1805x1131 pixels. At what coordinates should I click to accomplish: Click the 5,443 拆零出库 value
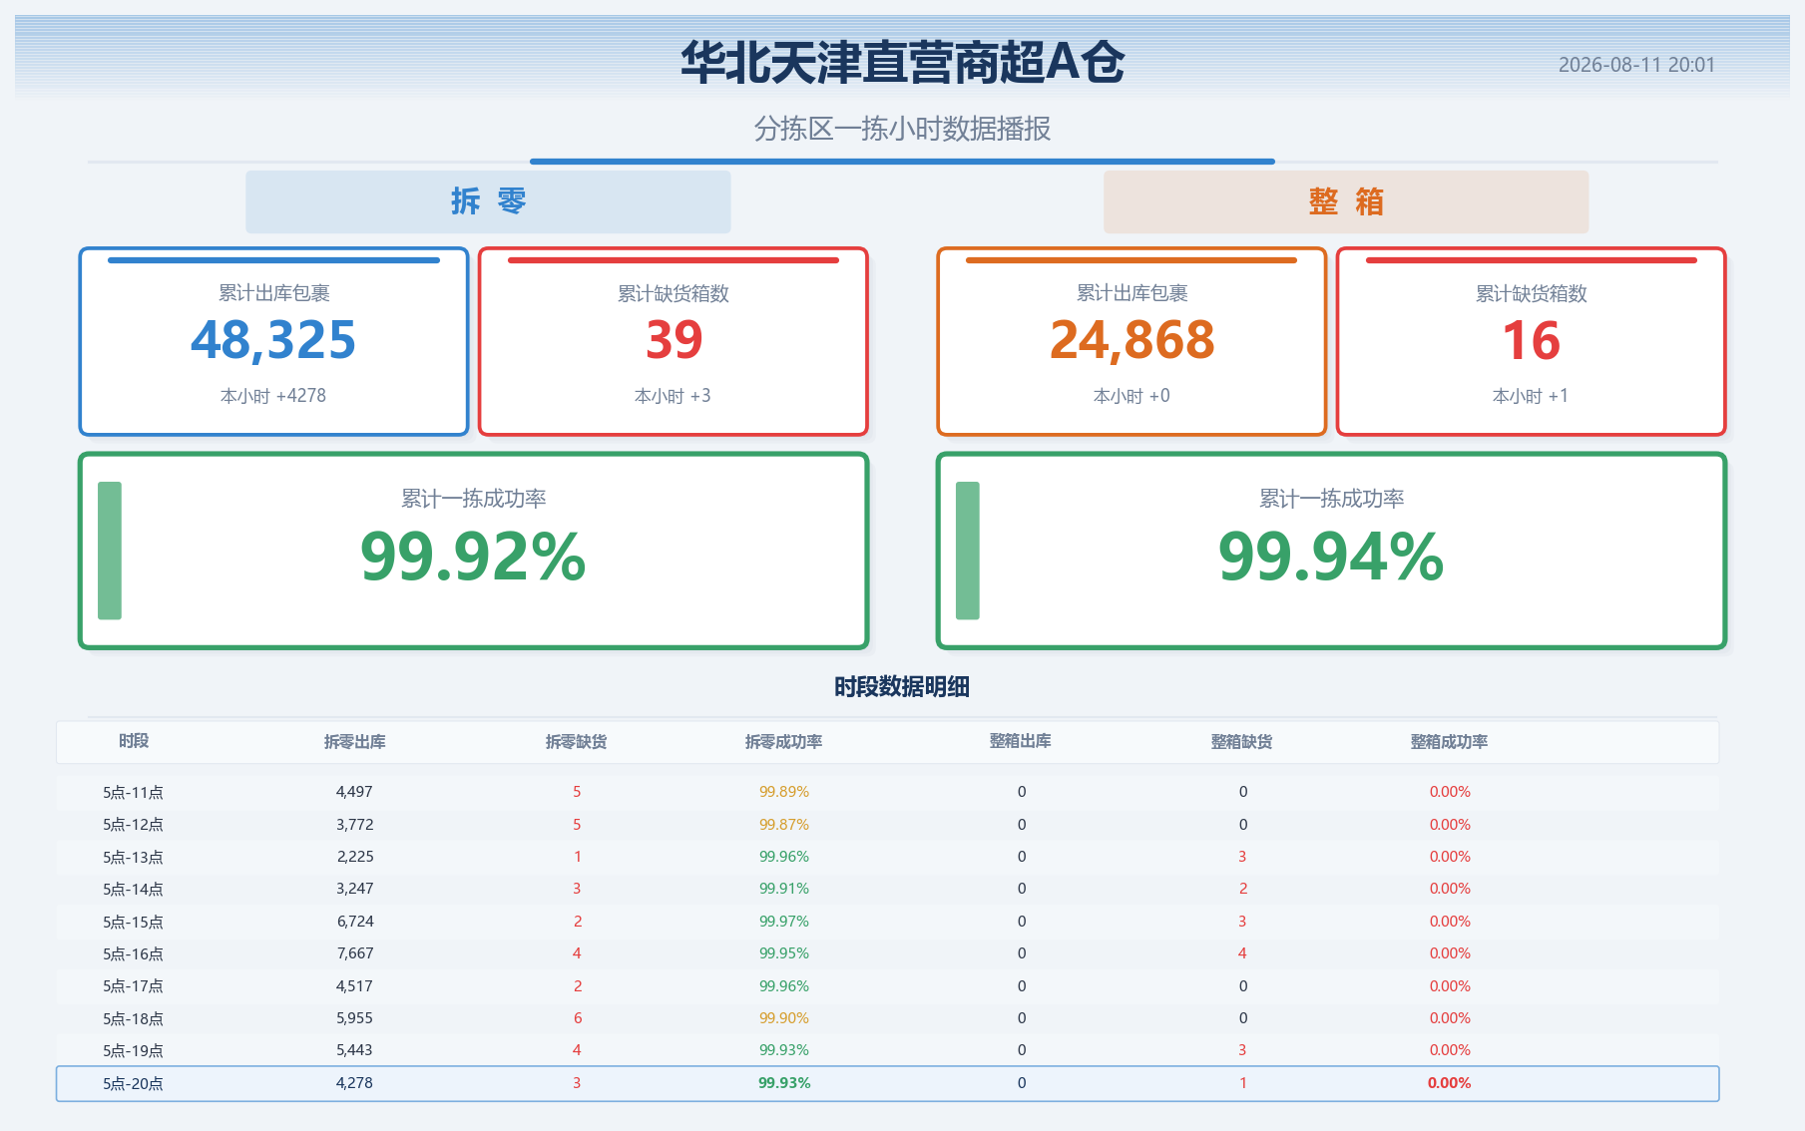(x=354, y=1050)
